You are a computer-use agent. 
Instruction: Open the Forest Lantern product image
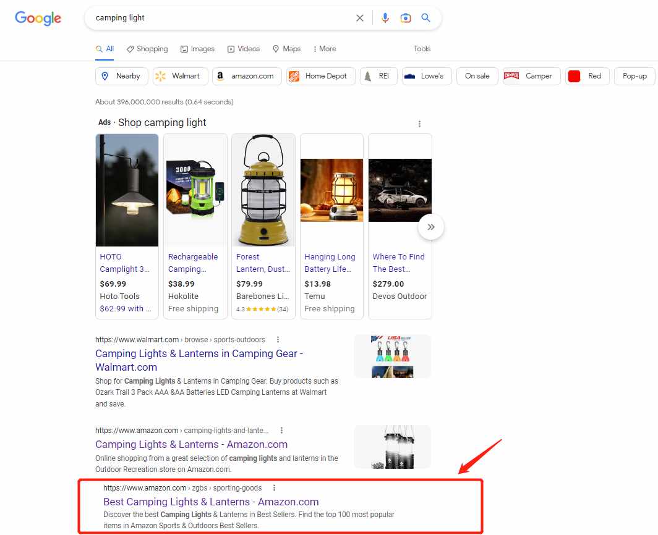pyautogui.click(x=263, y=190)
